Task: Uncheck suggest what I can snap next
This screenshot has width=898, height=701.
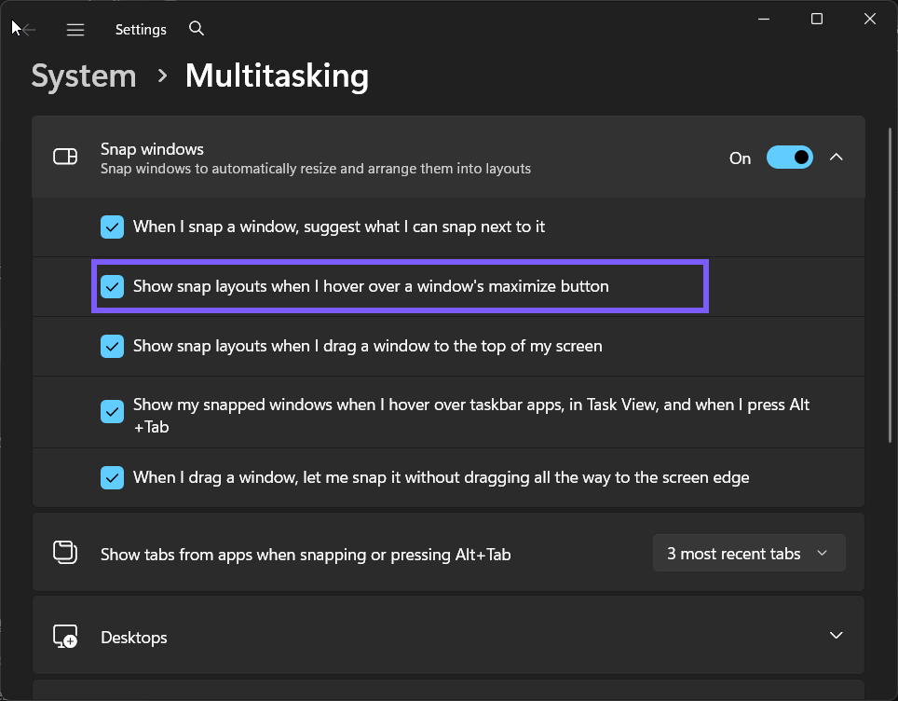Action: [x=112, y=227]
